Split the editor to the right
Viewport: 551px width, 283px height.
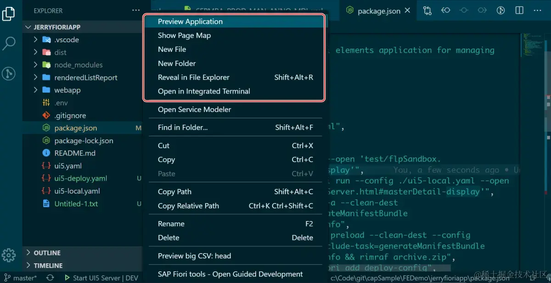coord(519,10)
